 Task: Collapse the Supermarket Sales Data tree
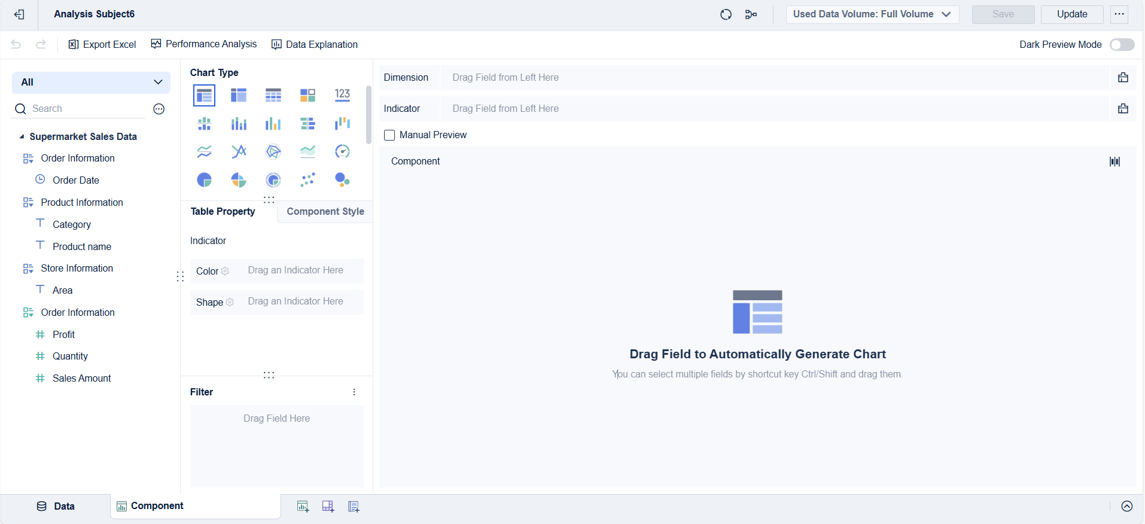22,137
